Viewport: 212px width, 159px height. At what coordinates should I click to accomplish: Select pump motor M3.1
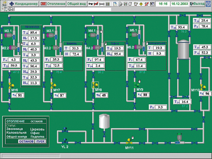50,35
